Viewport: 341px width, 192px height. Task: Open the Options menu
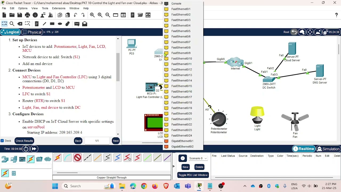(x=23, y=8)
